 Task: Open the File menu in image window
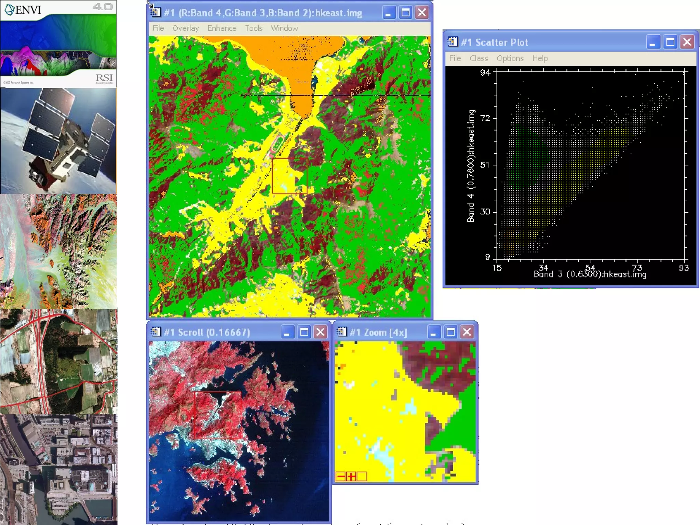(x=158, y=28)
